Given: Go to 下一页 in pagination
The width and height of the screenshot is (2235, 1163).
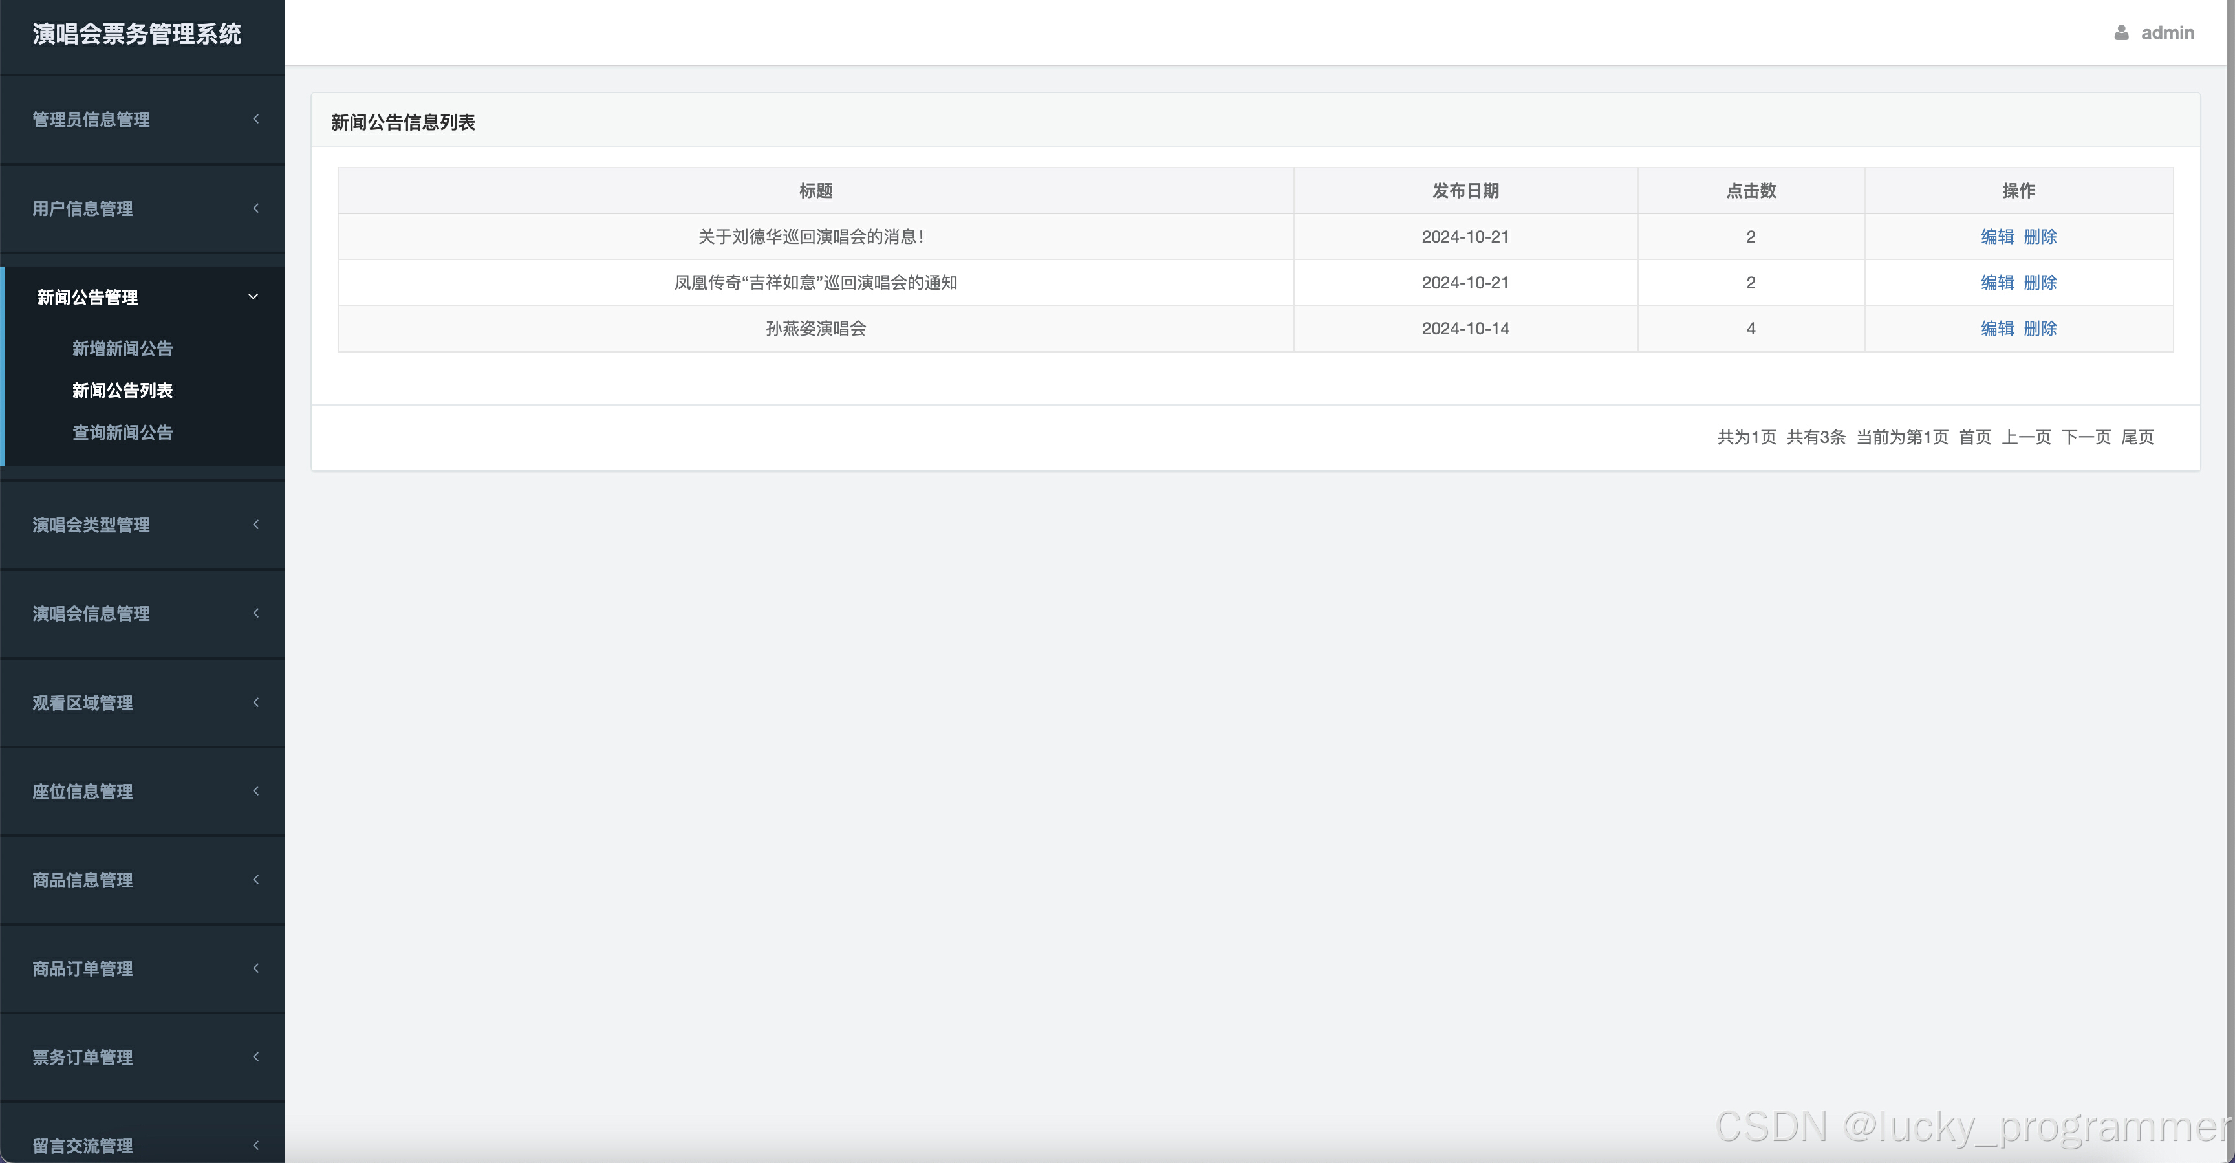Looking at the screenshot, I should 2086,437.
